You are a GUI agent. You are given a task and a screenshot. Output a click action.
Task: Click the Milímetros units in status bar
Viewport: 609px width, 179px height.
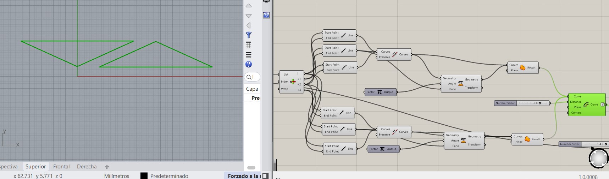coord(117,176)
